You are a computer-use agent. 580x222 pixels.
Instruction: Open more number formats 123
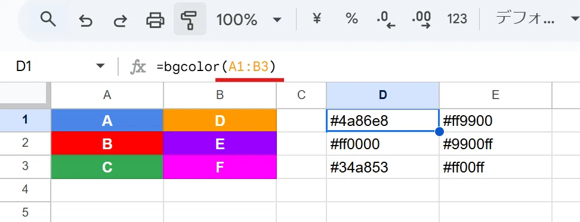click(x=457, y=19)
